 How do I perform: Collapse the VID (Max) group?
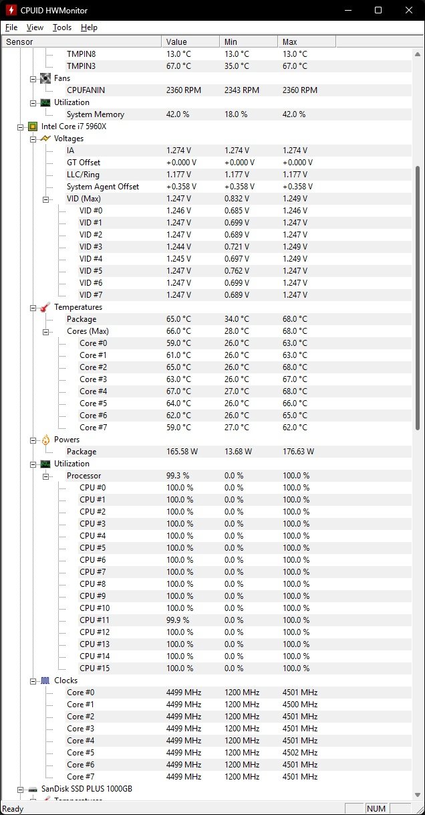coord(46,199)
